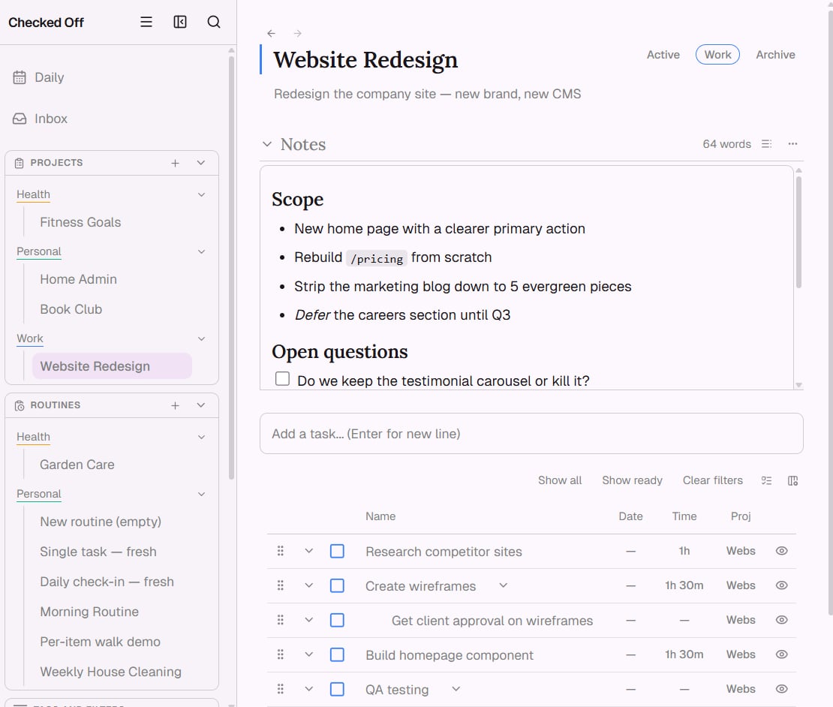Select the Active status tab
The height and width of the screenshot is (707, 833).
pos(663,55)
